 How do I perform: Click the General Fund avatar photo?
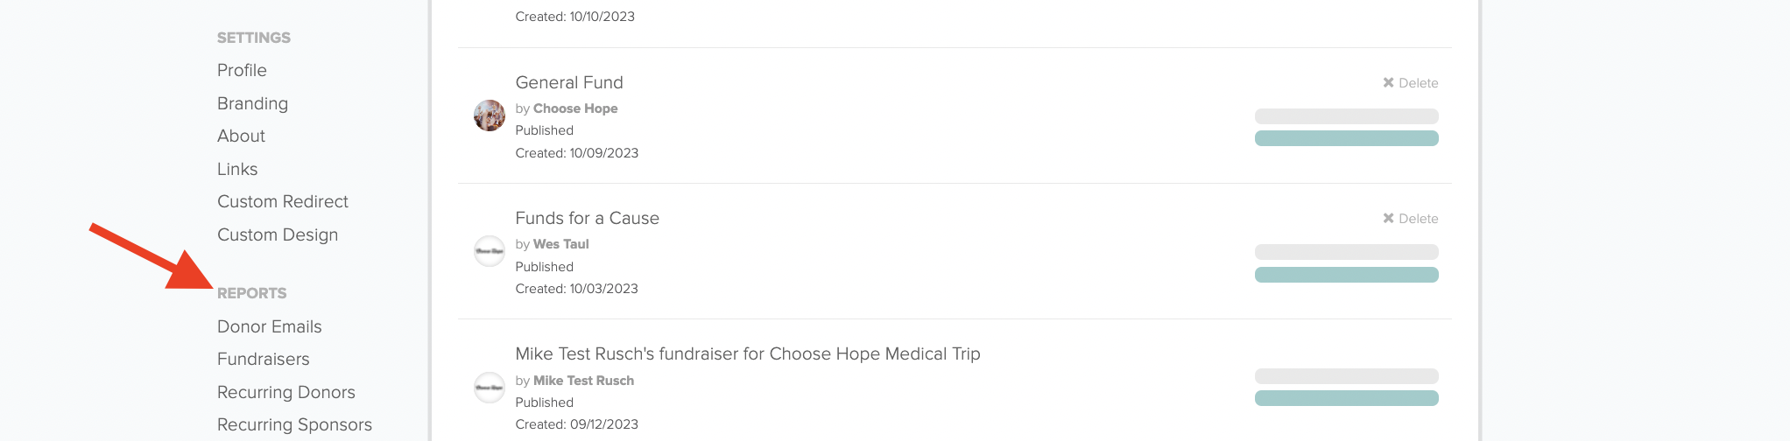(x=490, y=115)
